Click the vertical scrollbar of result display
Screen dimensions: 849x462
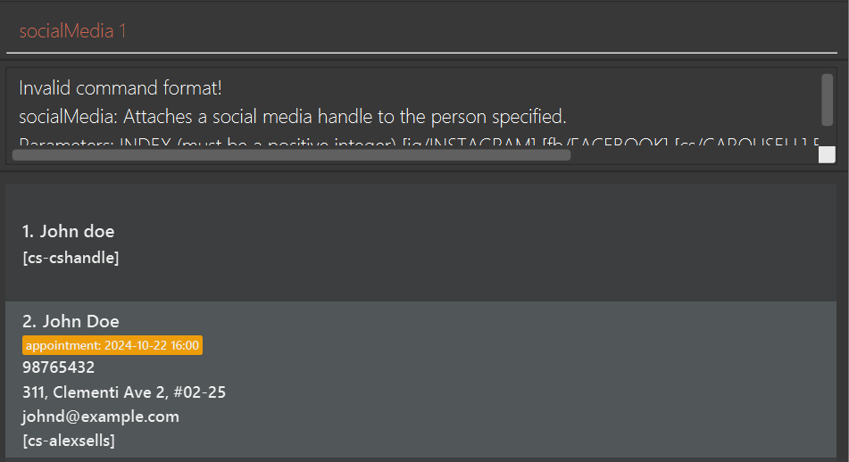click(x=827, y=100)
